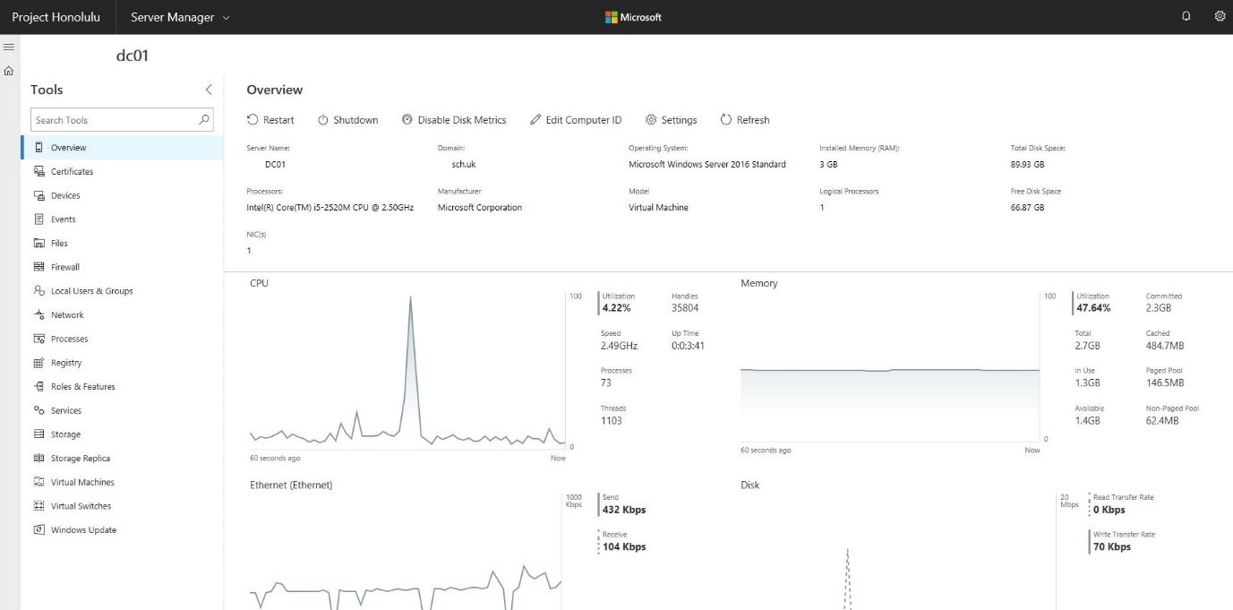Screen dimensions: 1233x610
Task: Click the Virtual Machines icon
Action: (x=39, y=482)
